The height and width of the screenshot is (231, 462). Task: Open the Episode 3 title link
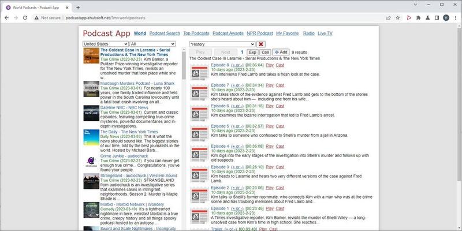coord(220,167)
